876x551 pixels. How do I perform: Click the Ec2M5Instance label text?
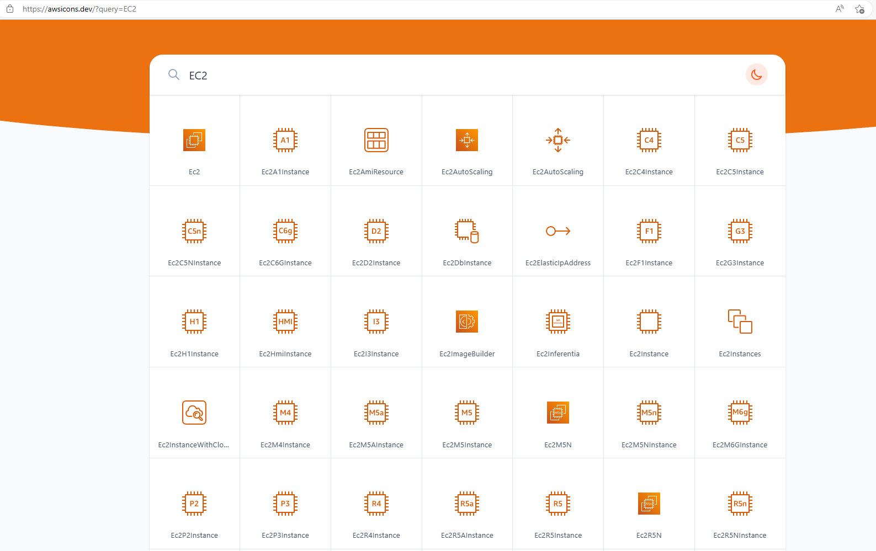467,445
